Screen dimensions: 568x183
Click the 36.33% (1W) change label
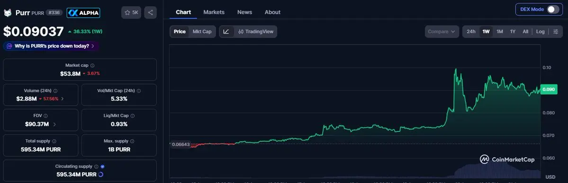(x=85, y=31)
